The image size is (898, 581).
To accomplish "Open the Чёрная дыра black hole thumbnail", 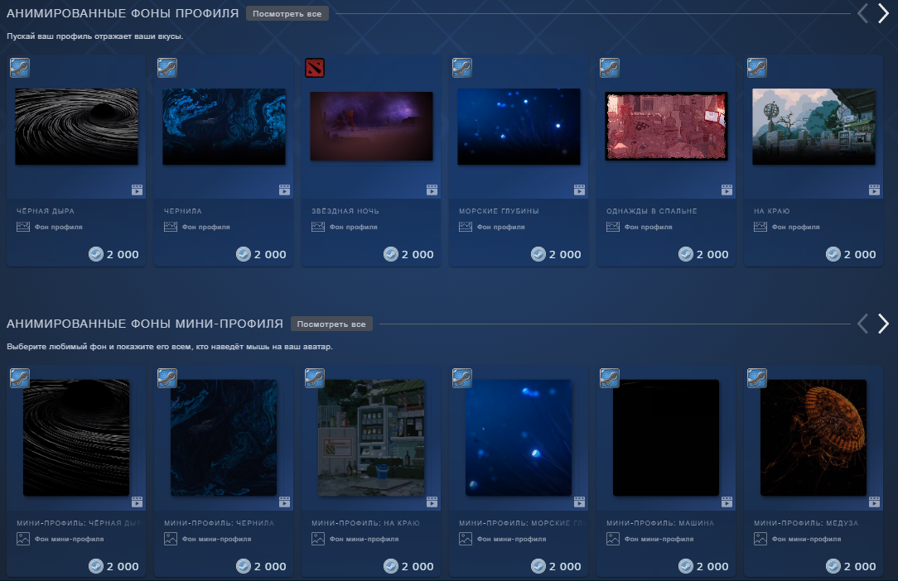I will [77, 127].
